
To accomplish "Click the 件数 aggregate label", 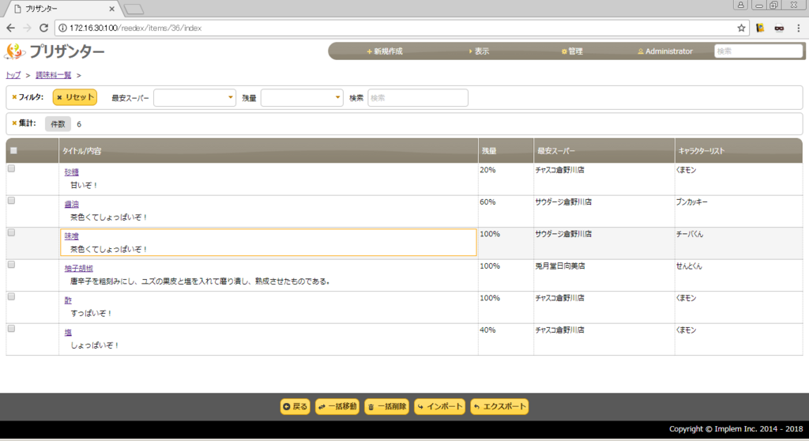I will point(58,124).
